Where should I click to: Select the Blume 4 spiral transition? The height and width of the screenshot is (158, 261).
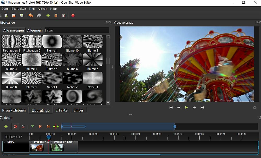click(x=32, y=62)
